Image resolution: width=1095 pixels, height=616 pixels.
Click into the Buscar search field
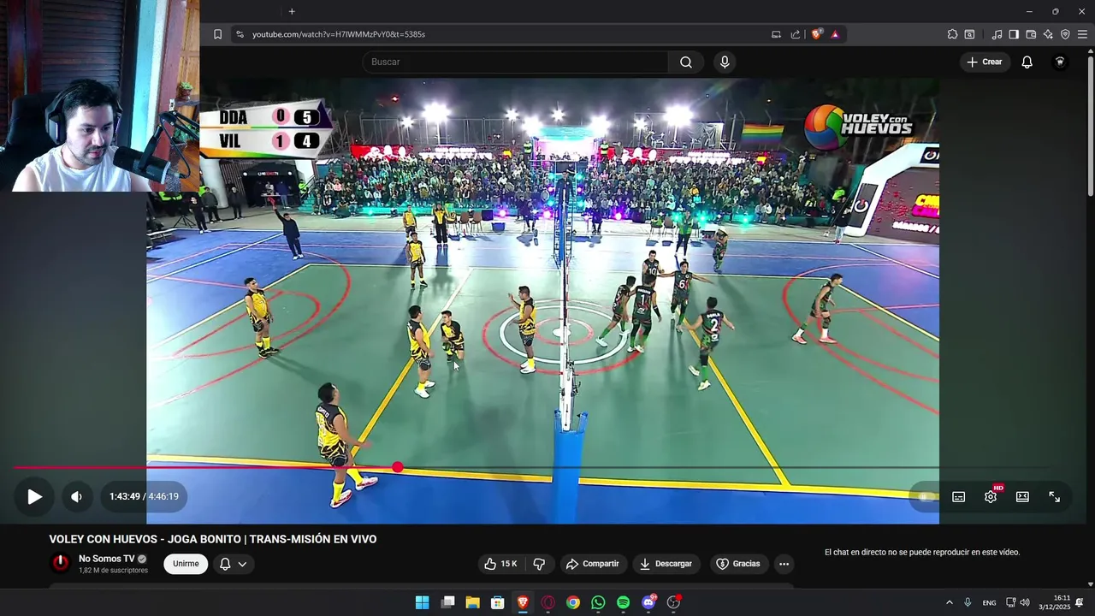point(515,62)
